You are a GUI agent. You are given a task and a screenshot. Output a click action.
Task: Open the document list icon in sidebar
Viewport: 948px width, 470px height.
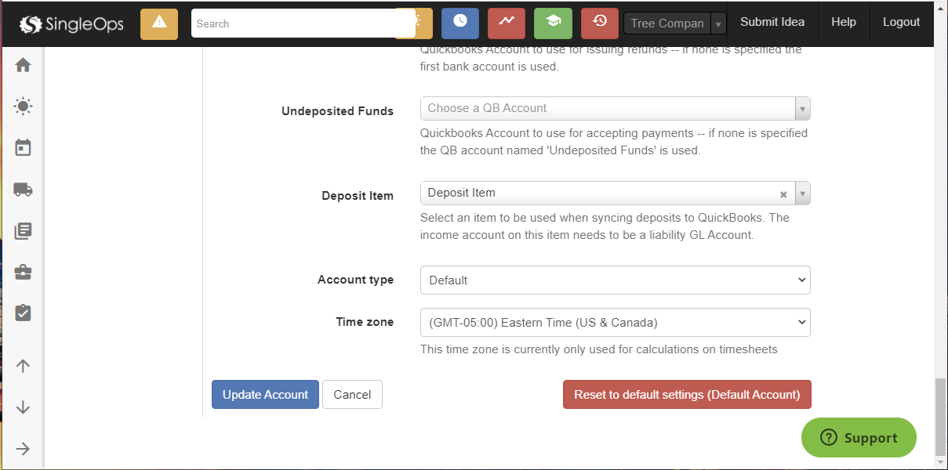click(23, 230)
